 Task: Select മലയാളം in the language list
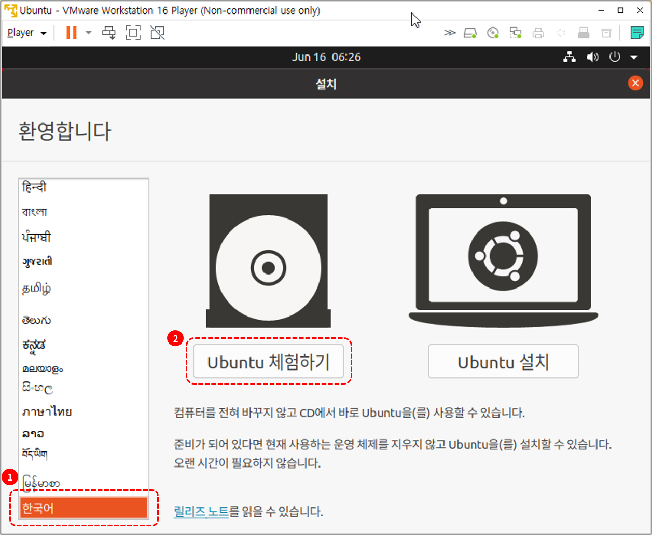tap(84, 369)
